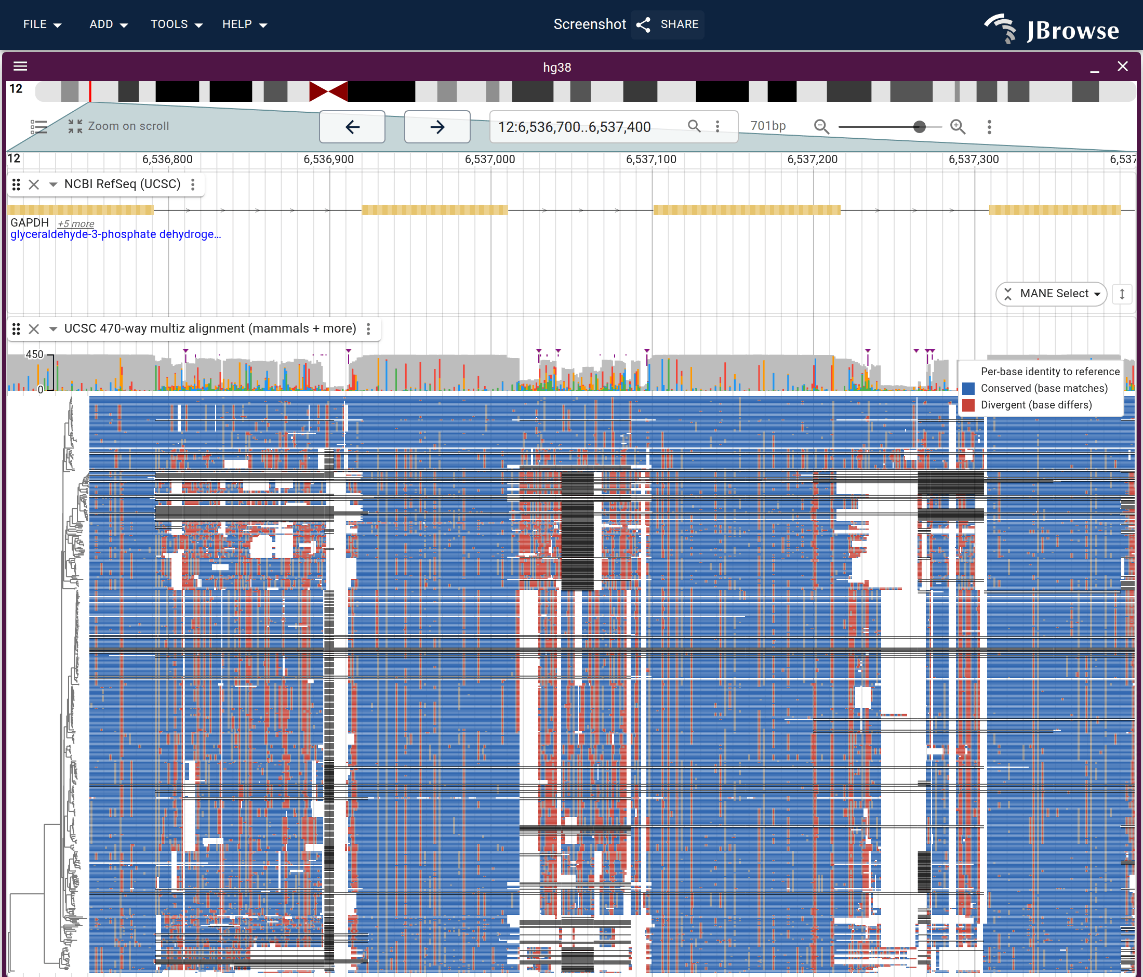Close the UCSC 470-way multiz track
Image resolution: width=1143 pixels, height=977 pixels.
[x=34, y=329]
